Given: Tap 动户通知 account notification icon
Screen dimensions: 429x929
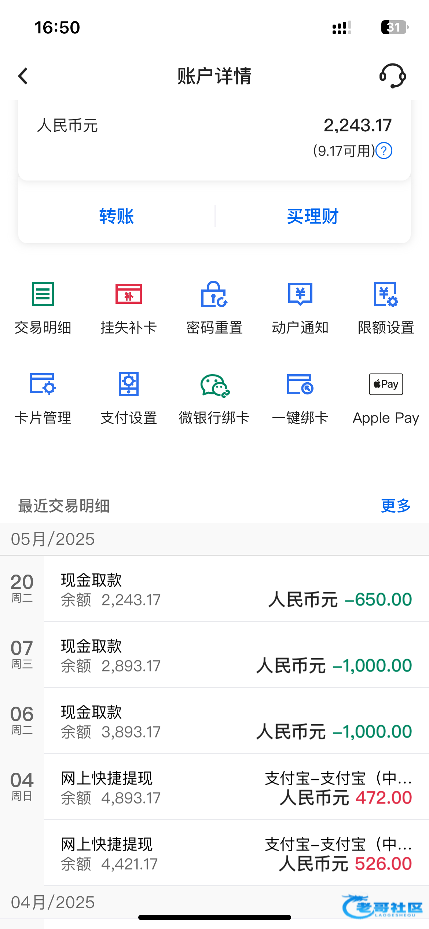Looking at the screenshot, I should 300,294.
